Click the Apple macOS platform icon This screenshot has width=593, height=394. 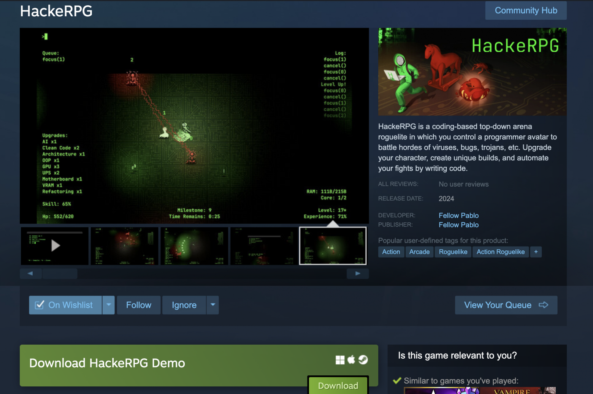tap(351, 359)
